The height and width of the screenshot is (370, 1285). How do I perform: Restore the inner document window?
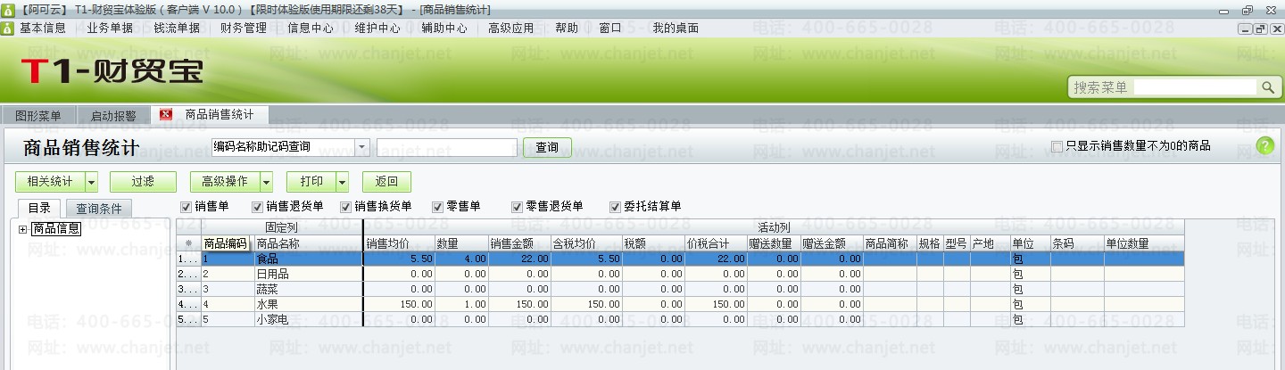(1260, 29)
